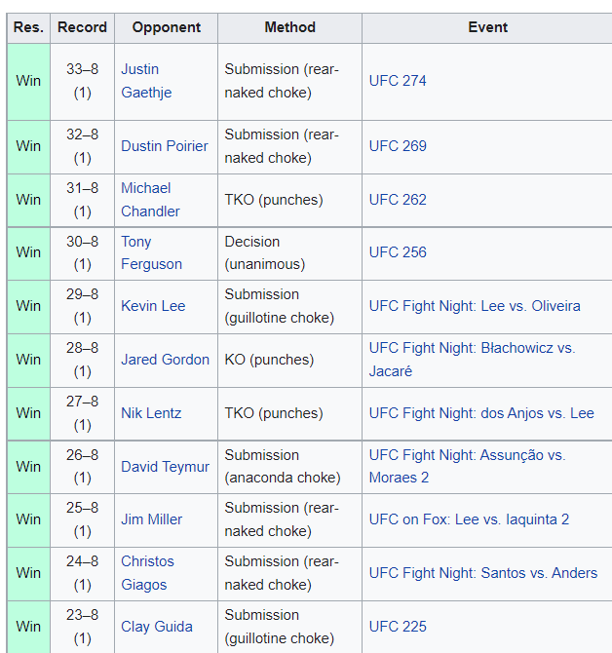Click the Res. column header
Viewport: 612px width, 653px height.
[28, 28]
